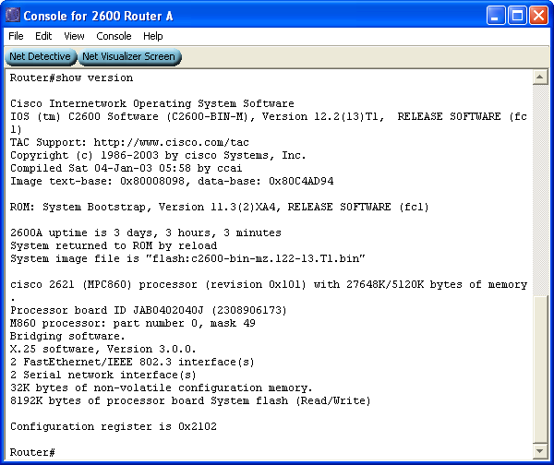554x465 pixels.
Task: Click the scrollbar down arrow
Action: click(x=540, y=451)
